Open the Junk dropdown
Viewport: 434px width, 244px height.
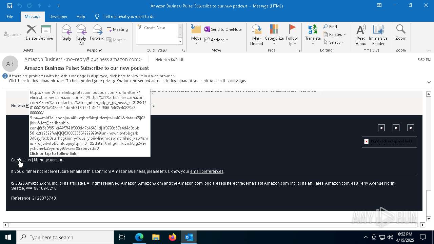[x=13, y=34]
